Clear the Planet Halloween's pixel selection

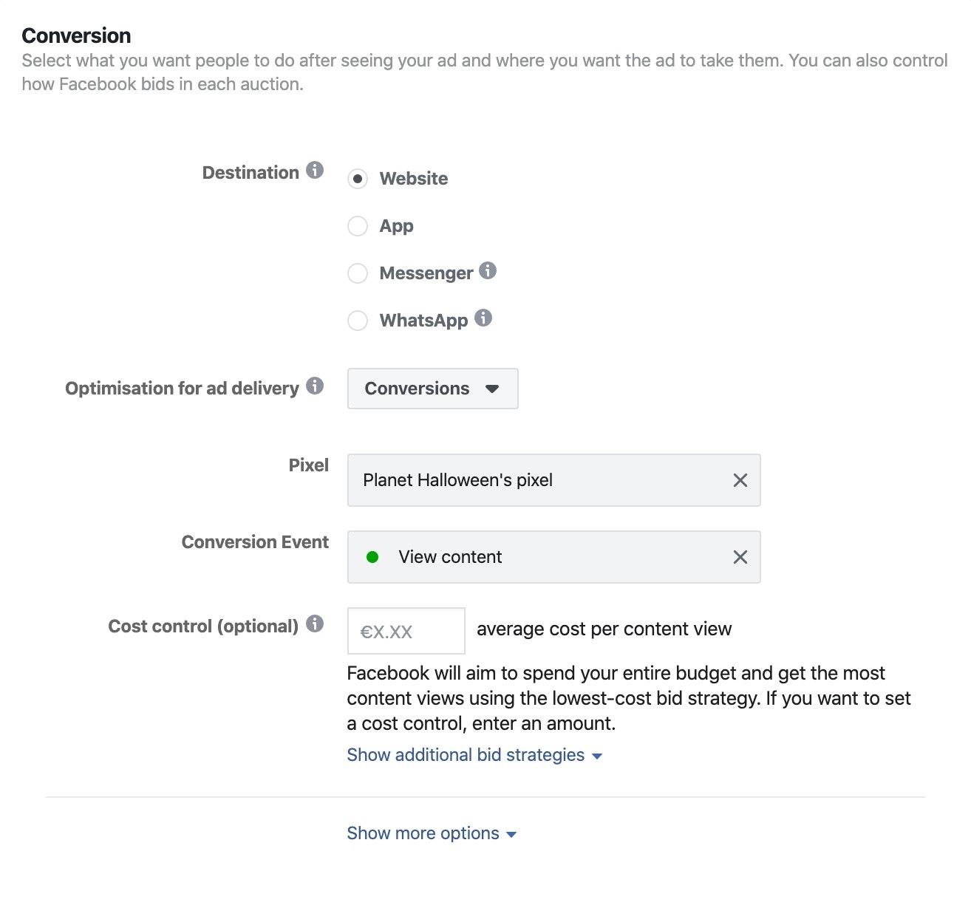click(740, 480)
